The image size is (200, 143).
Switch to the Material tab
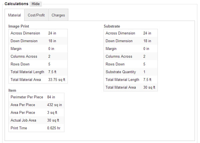pos(14,15)
